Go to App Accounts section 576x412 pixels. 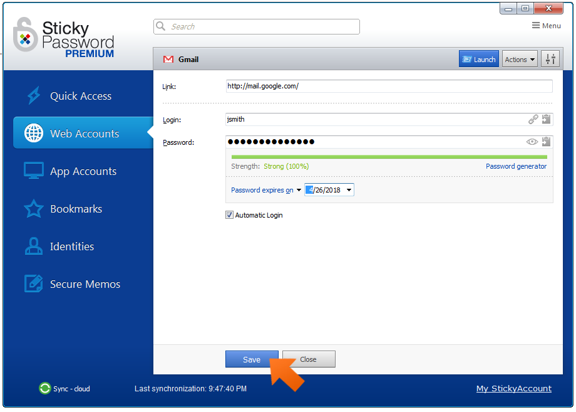pyautogui.click(x=83, y=171)
